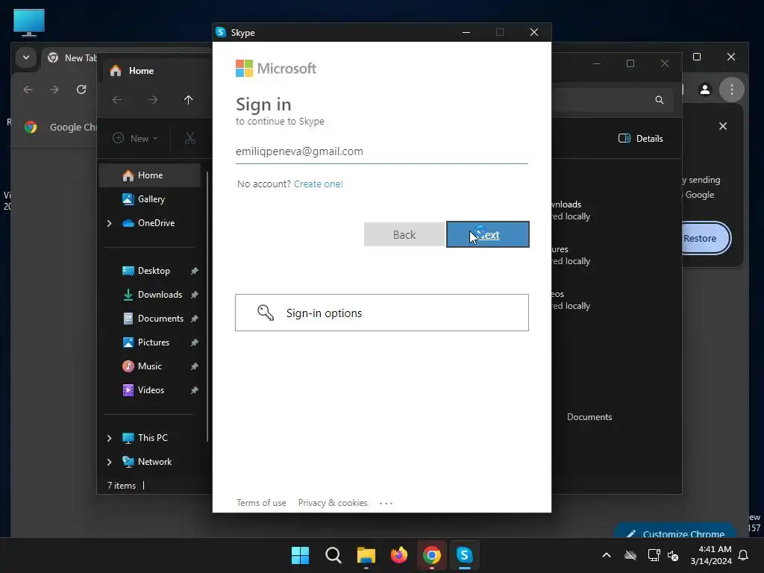Click Chrome's back navigation arrow
Screen dimensions: 764x573
pos(28,90)
